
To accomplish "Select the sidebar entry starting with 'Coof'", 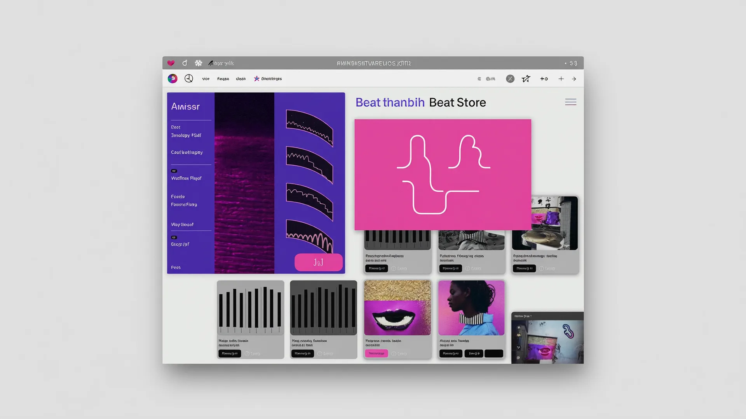I will pos(187,152).
